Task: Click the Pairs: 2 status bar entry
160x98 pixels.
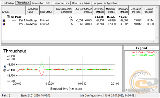Action: pyautogui.click(x=6, y=96)
